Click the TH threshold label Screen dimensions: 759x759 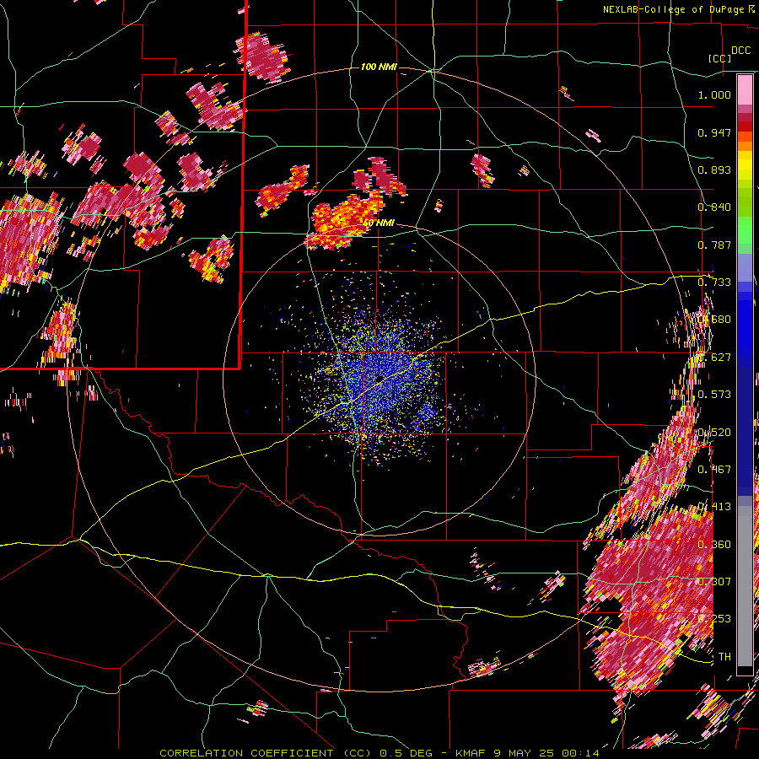pos(724,657)
